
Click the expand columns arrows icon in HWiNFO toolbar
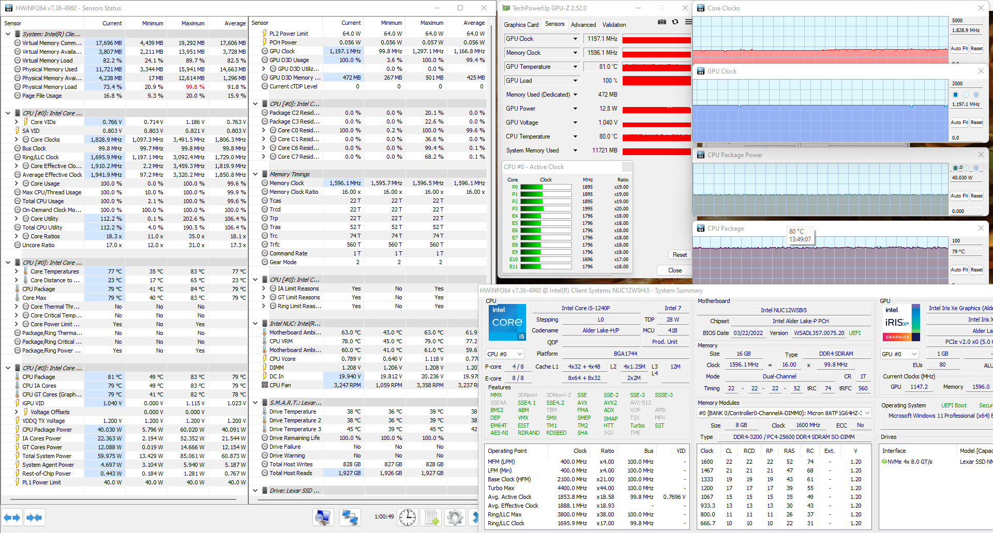coord(12,517)
